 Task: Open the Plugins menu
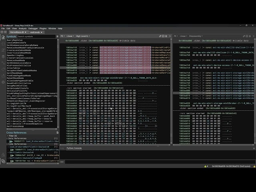tap(43, 28)
